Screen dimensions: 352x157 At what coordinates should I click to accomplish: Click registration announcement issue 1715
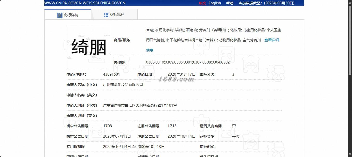click(172, 126)
